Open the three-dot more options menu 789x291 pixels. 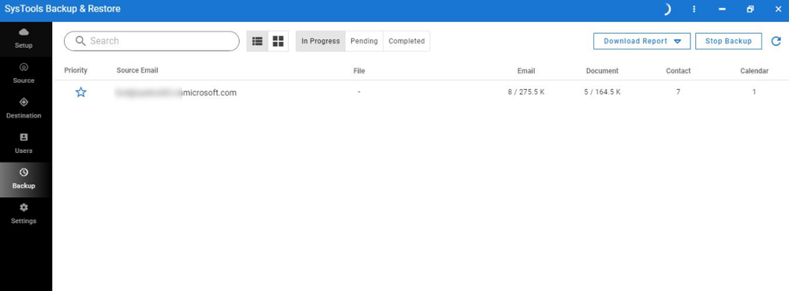(x=694, y=9)
